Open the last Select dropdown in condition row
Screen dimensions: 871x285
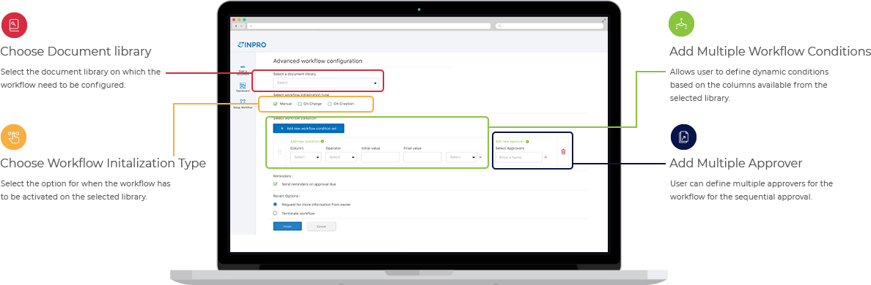click(462, 157)
